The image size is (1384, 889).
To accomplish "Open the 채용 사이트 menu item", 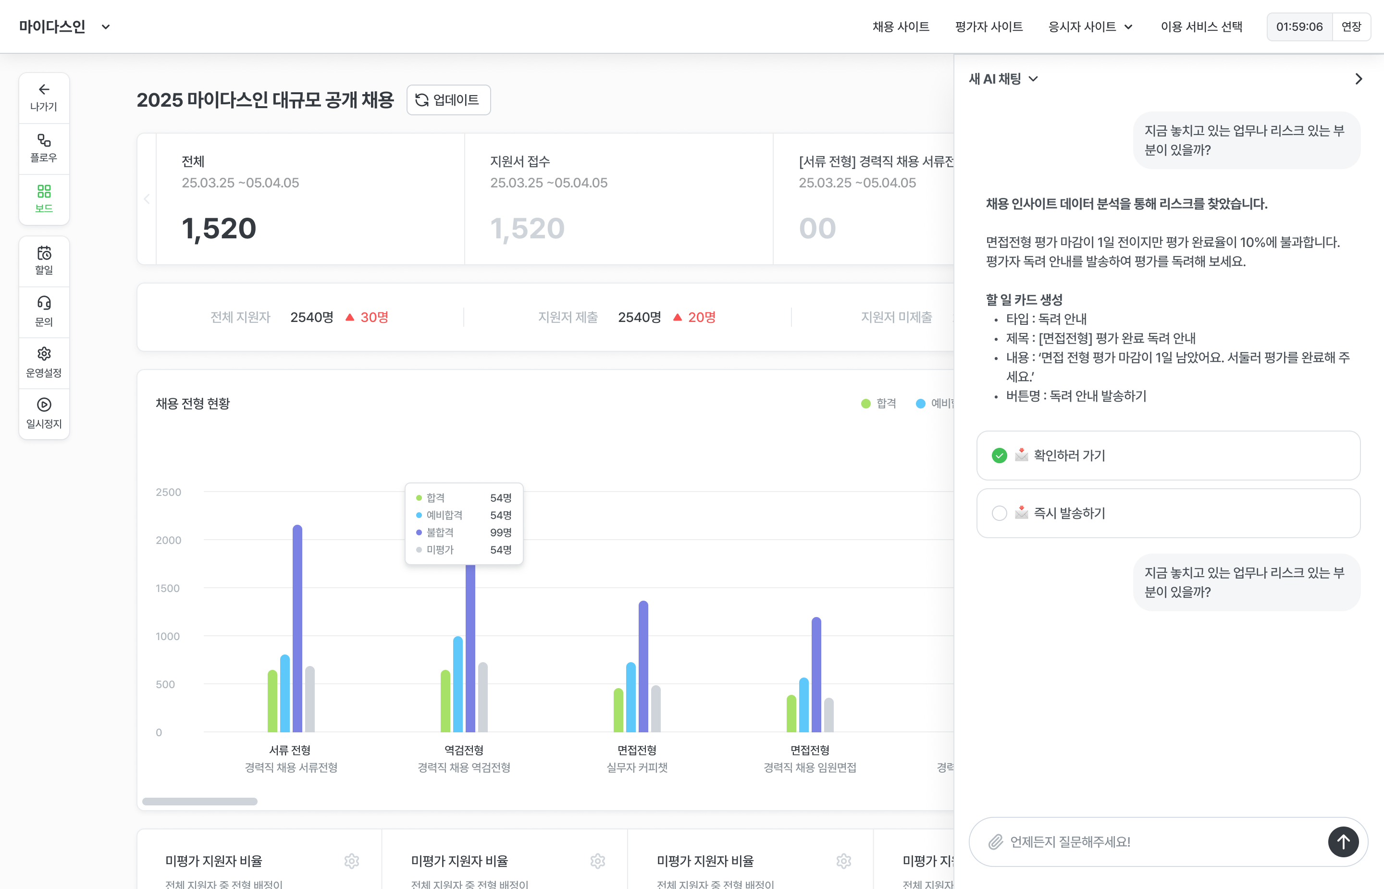I will click(x=901, y=26).
